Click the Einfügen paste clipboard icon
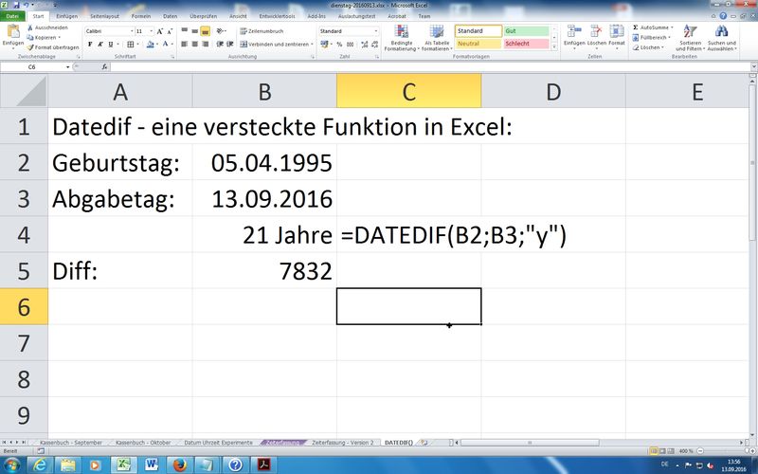 coord(13,32)
